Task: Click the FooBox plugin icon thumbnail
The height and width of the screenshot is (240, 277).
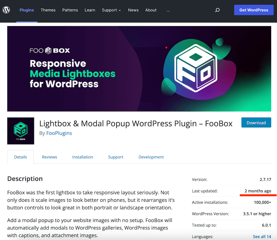Action: pos(21,131)
